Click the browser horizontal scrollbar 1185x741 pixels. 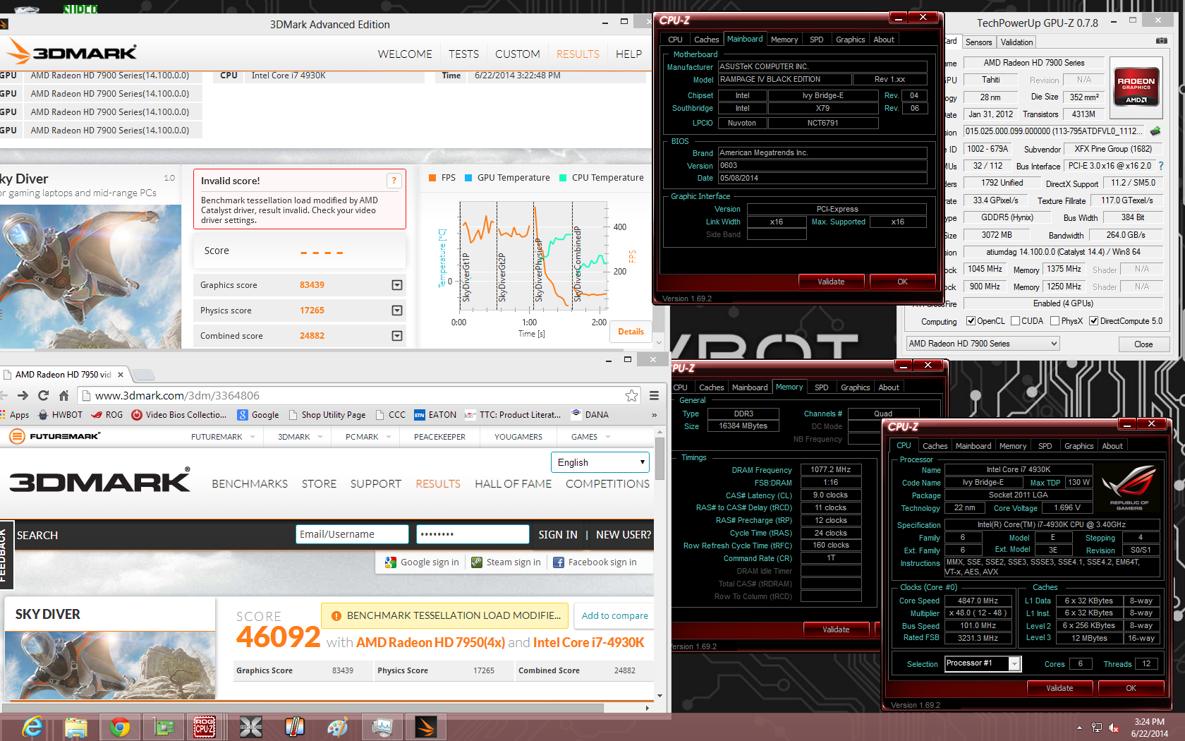(303, 707)
